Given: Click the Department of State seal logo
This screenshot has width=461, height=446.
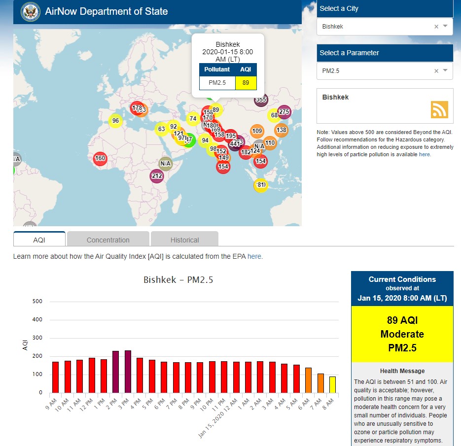Looking at the screenshot, I should [31, 12].
